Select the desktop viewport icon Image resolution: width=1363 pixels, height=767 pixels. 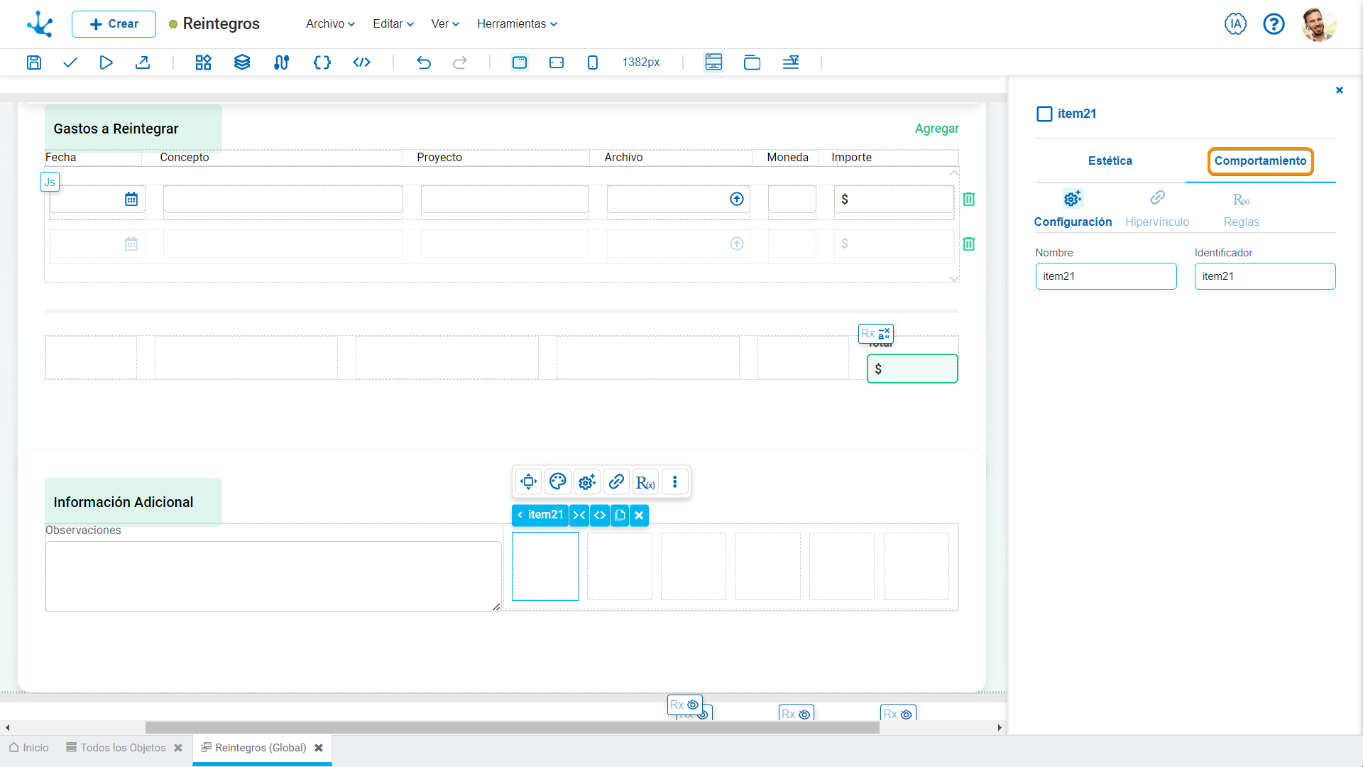click(x=520, y=62)
